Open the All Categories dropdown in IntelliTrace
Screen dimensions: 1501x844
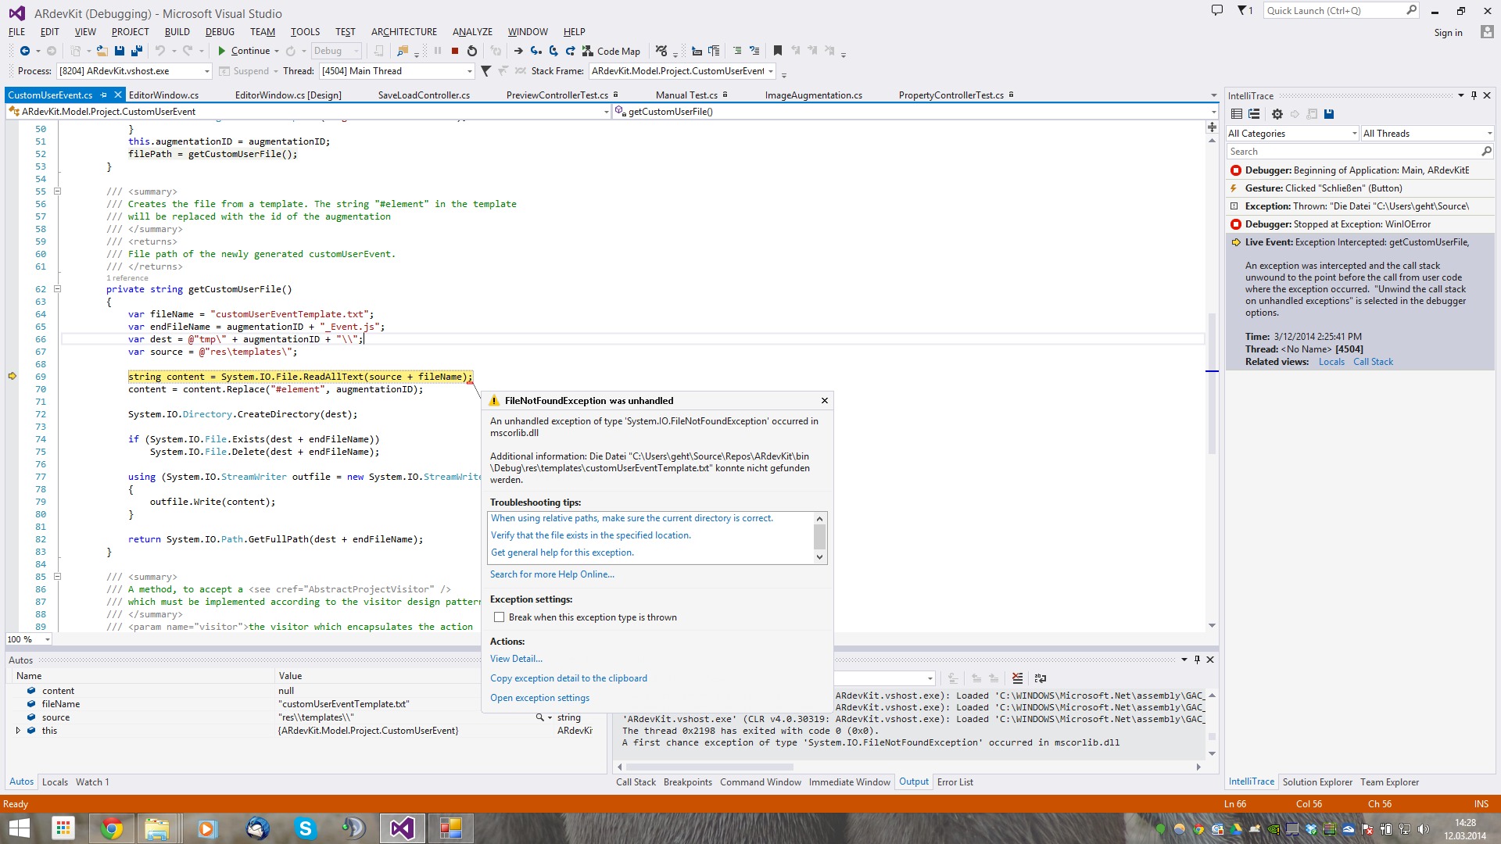[x=1292, y=134]
